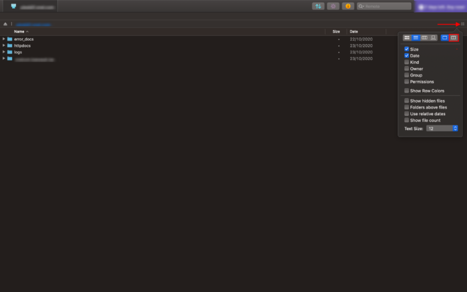This screenshot has width=467, height=292.
Task: Click the sync flower toolbar icon
Action: coord(333,6)
